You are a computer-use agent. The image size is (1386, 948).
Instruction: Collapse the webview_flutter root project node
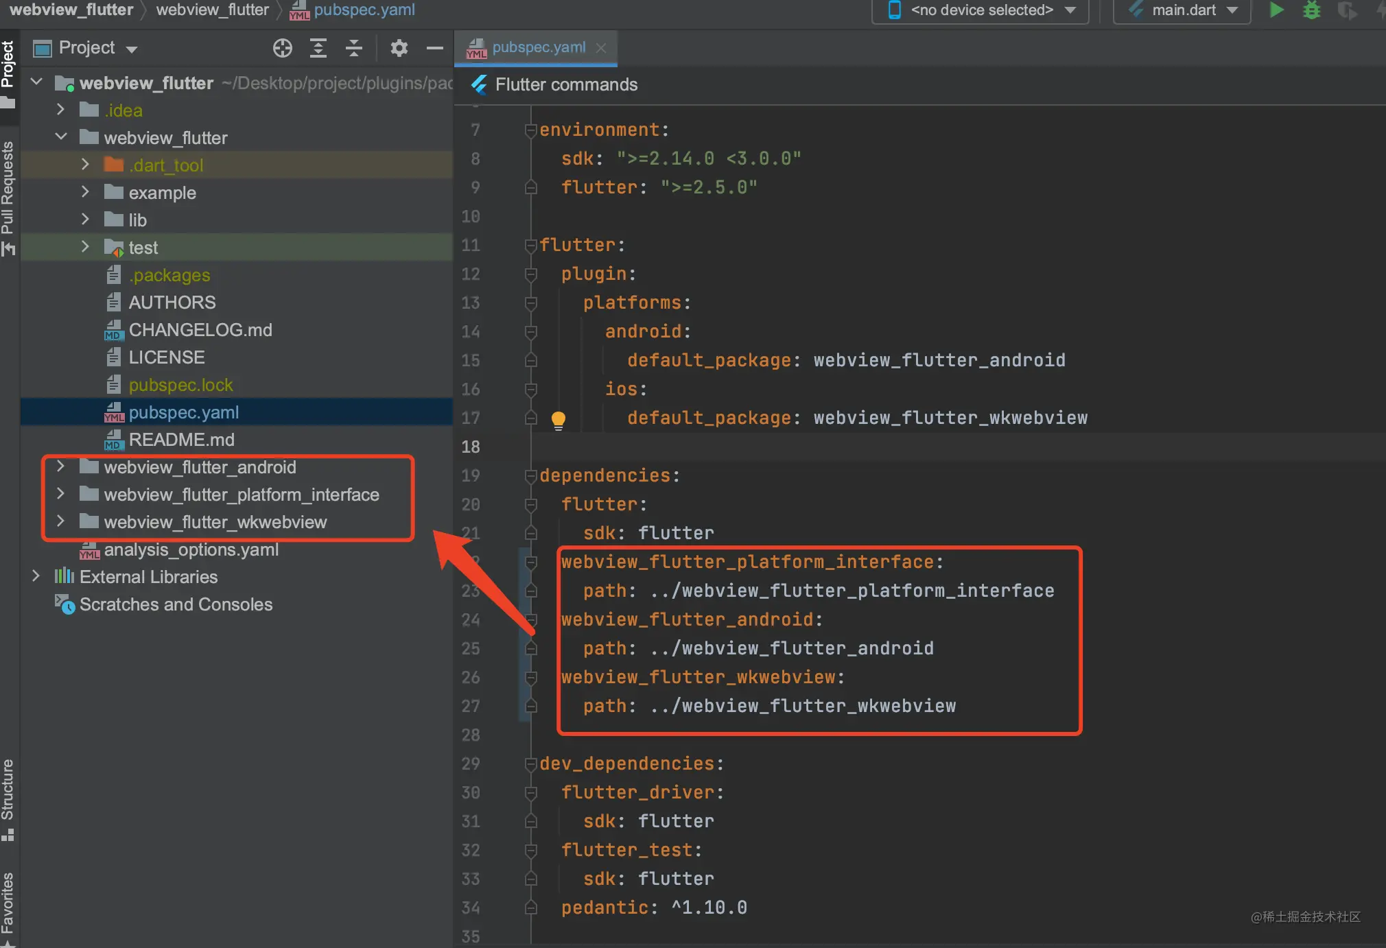(x=37, y=82)
